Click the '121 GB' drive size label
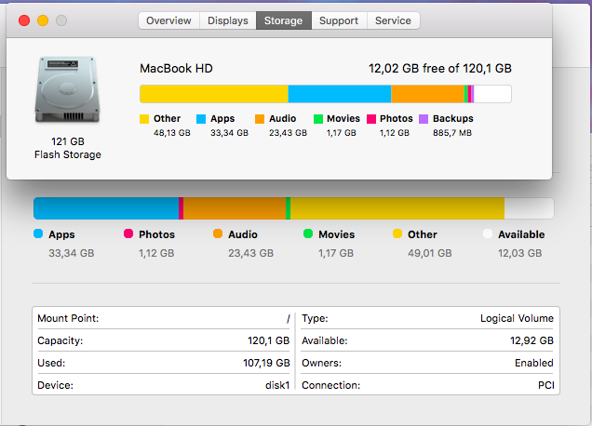Screen dimensions: 592x426 (x=68, y=141)
